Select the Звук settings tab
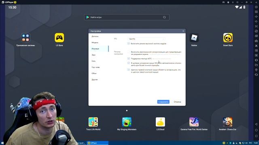The image size is (259, 145). (x=99, y=55)
